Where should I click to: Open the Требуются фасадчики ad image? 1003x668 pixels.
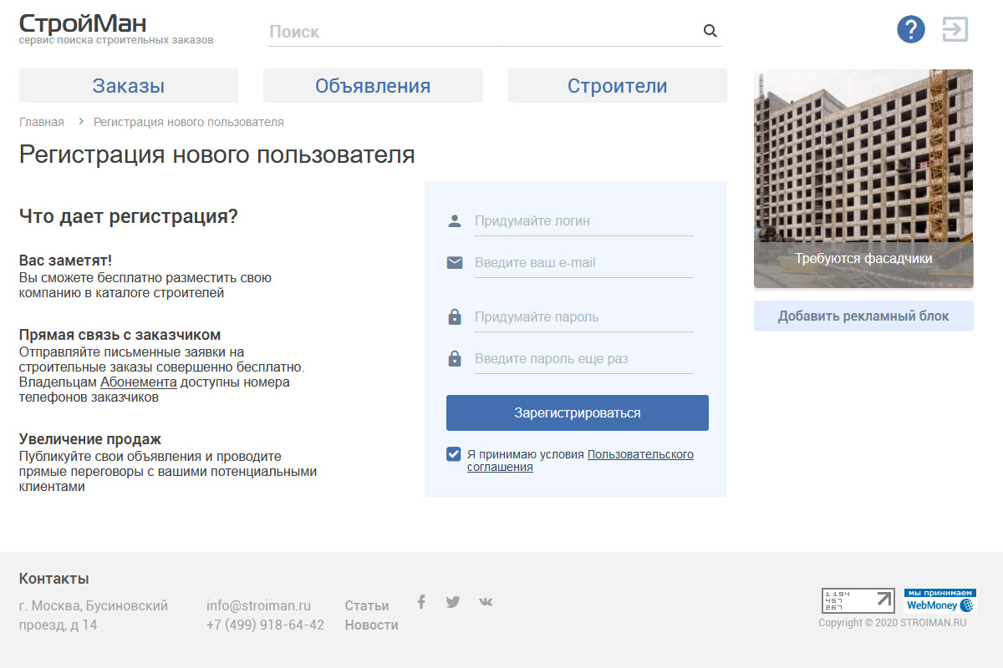tap(863, 179)
